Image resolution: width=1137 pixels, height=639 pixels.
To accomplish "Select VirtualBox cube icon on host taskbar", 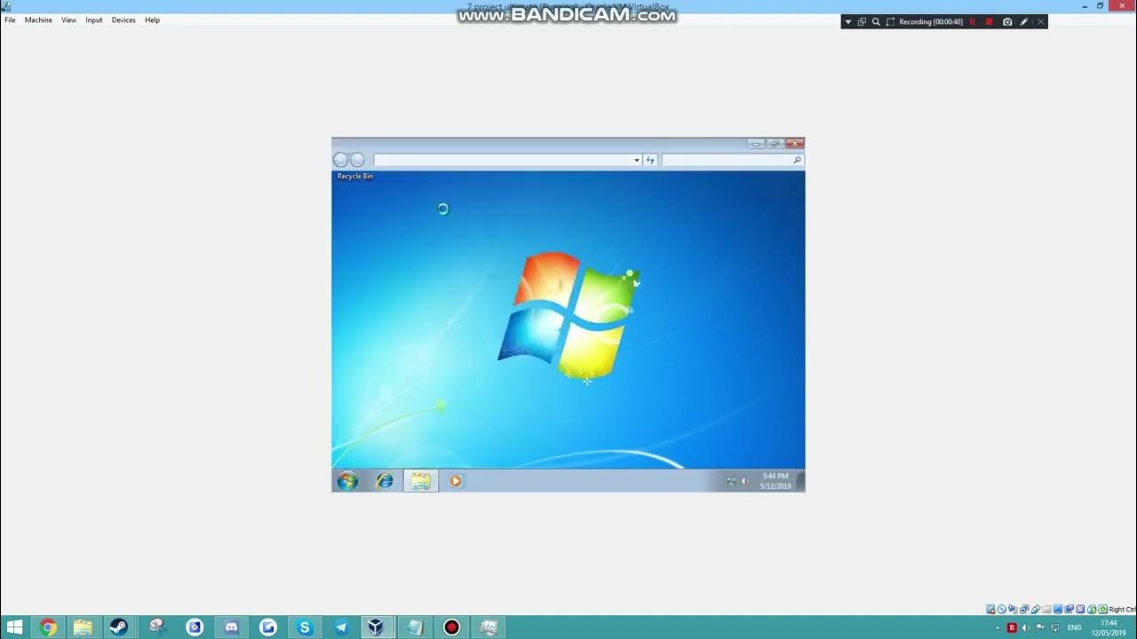I will click(x=377, y=627).
